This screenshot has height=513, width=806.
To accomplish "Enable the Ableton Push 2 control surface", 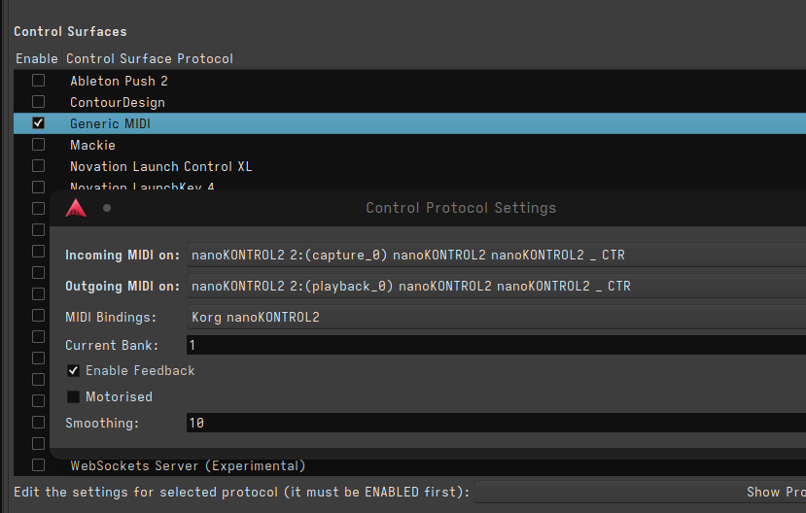I will 39,81.
